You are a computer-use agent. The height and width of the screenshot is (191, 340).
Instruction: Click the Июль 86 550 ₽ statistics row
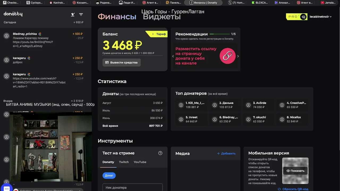click(133, 110)
